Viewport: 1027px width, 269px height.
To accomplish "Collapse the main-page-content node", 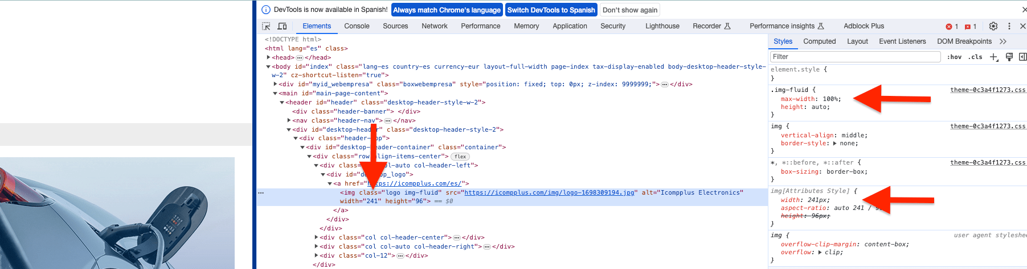I will pos(275,93).
